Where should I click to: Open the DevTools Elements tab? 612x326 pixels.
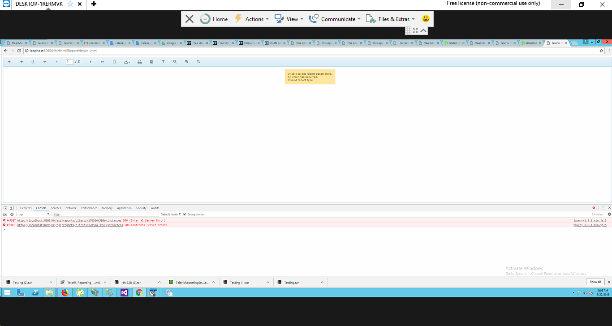click(x=26, y=208)
